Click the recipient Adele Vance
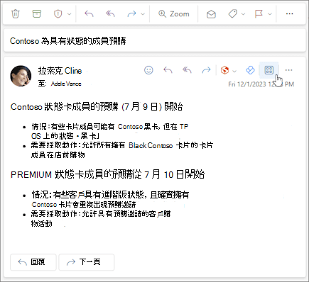The image size is (309, 282). [66, 84]
